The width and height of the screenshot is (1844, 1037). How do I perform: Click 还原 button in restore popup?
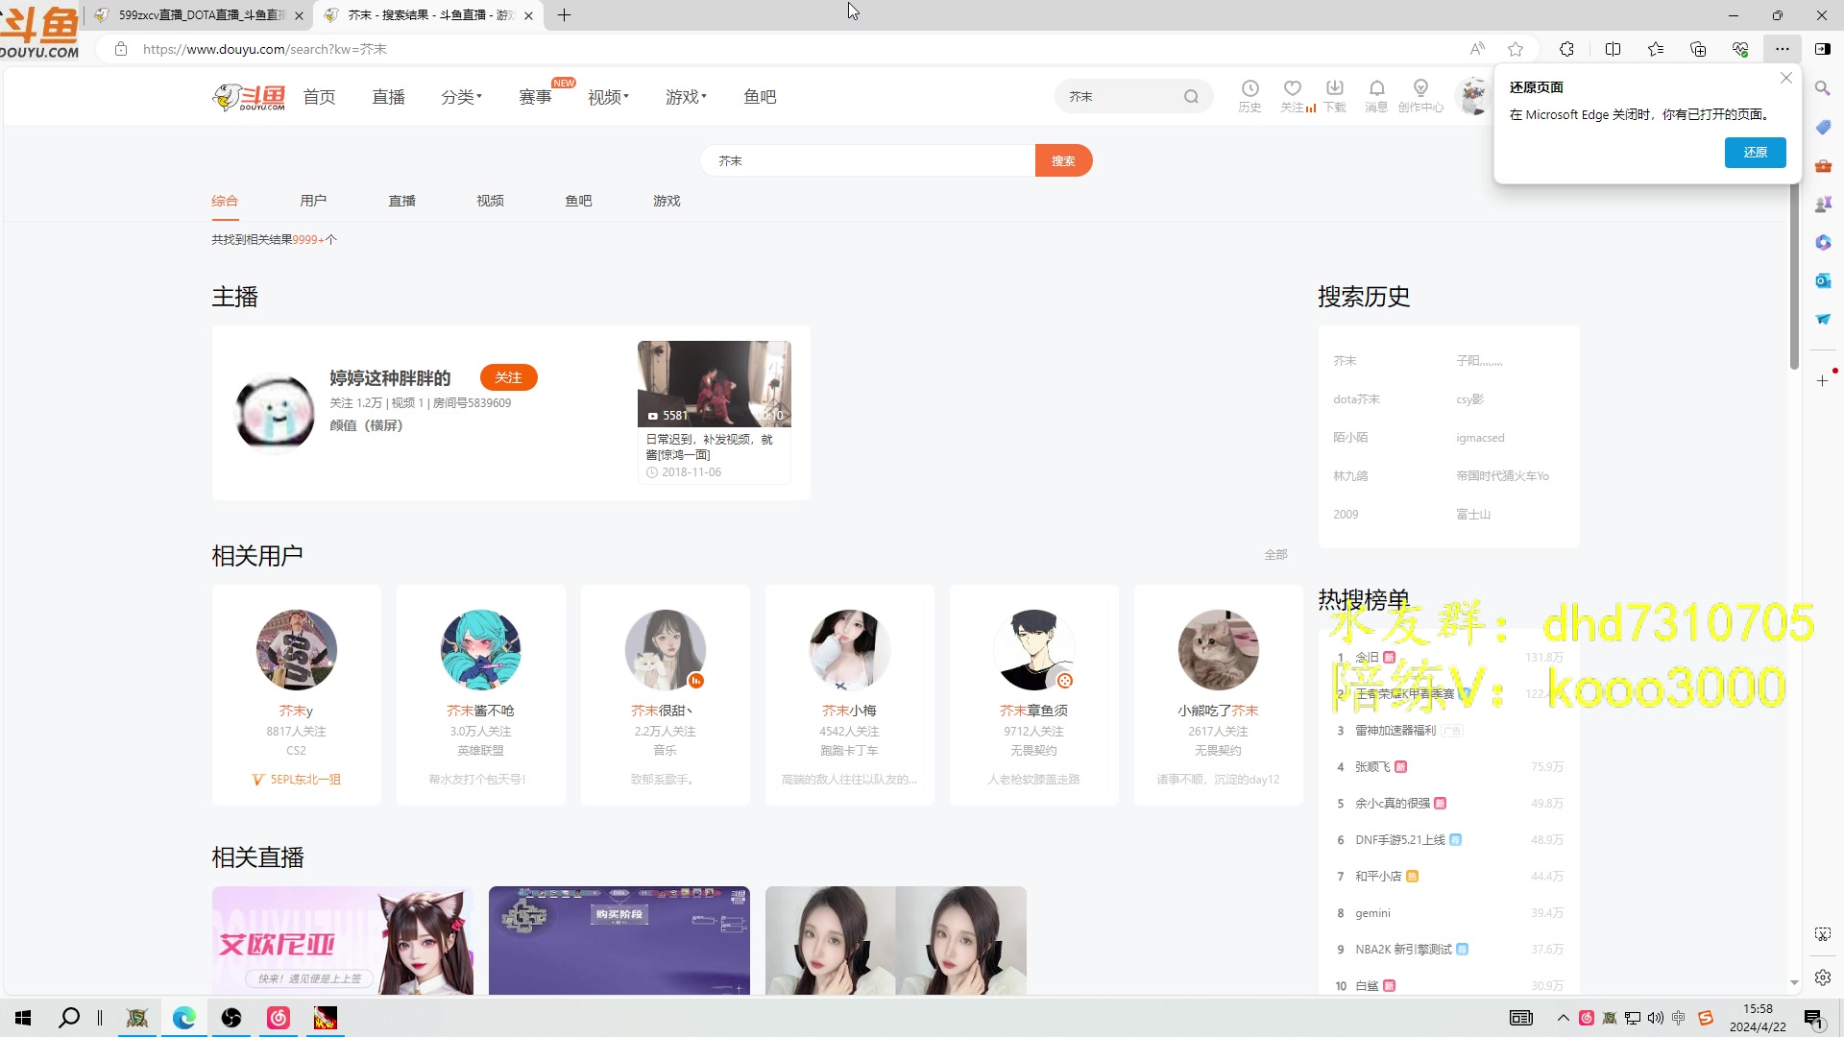(x=1755, y=153)
